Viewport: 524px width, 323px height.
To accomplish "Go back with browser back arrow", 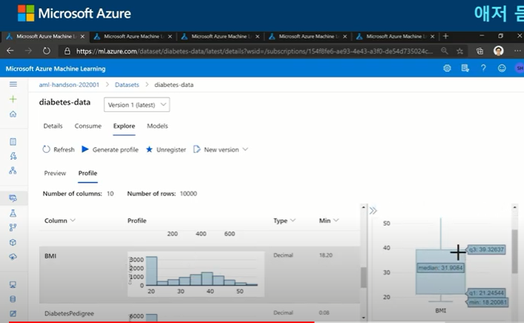I will (x=10, y=50).
